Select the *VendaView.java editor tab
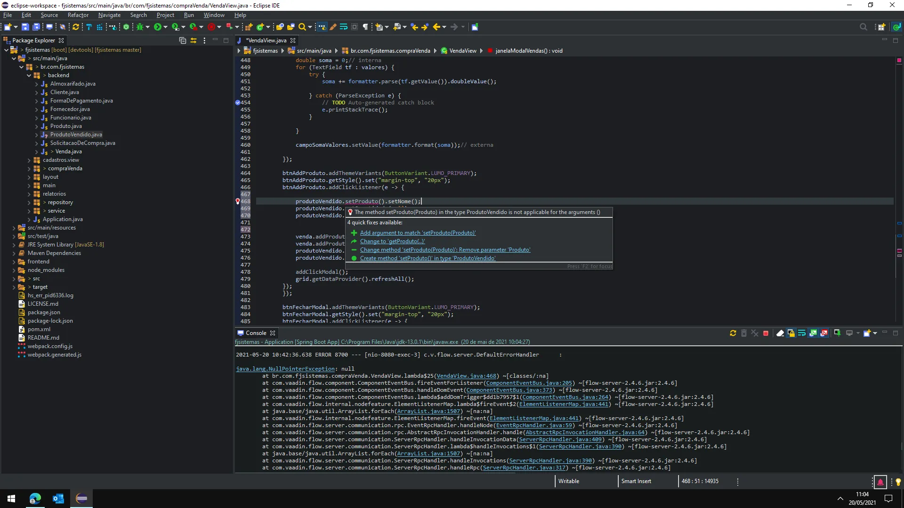 266,40
